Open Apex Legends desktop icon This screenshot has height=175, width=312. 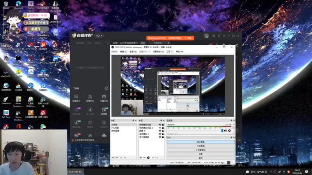click(55, 47)
